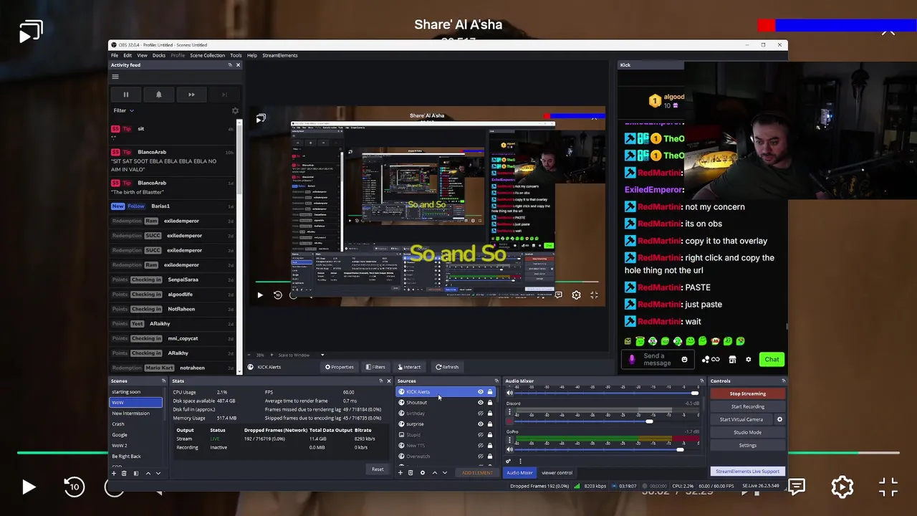Rewind 10 seconds in the video player
Viewport: 917px width, 516px height.
[x=74, y=487]
